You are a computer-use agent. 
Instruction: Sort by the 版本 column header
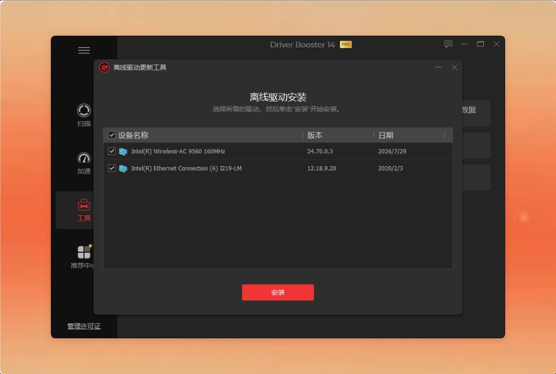tap(315, 135)
